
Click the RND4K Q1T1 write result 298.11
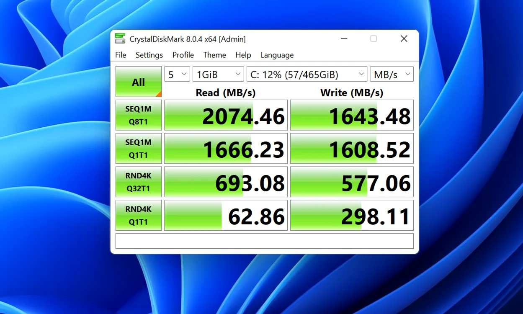click(352, 215)
